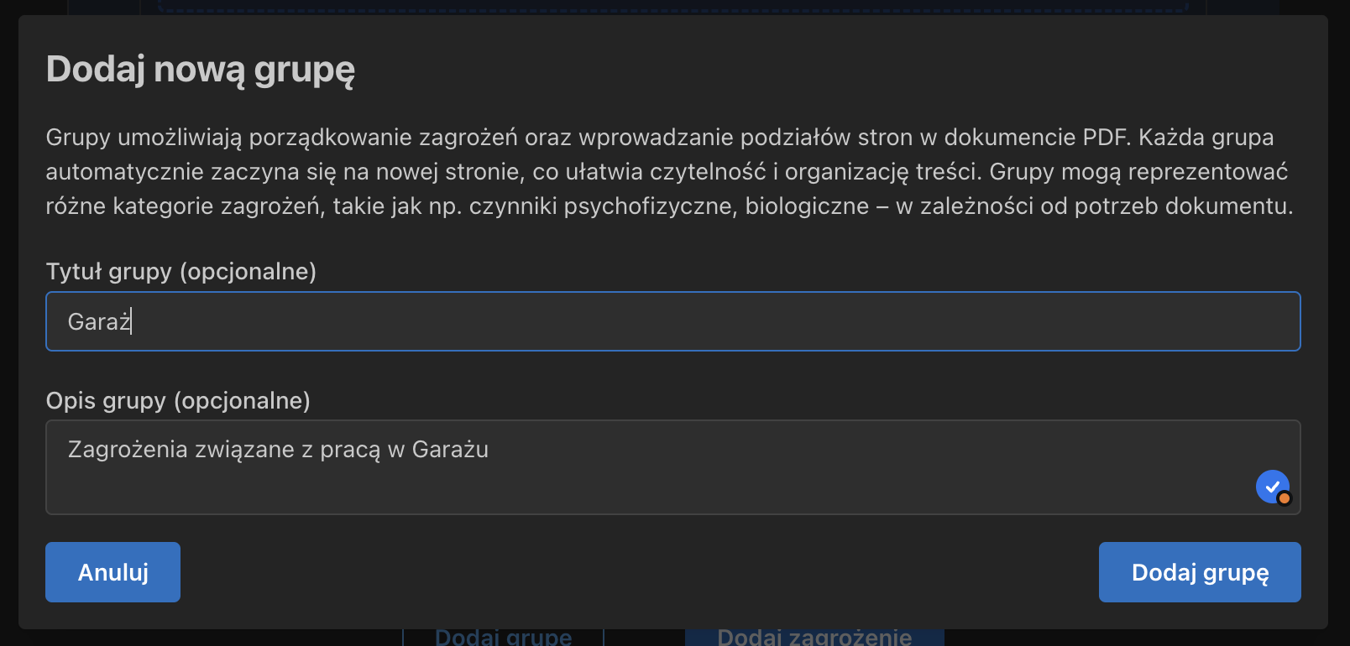Click the orange dot on the checkmark badge
This screenshot has height=646, width=1350.
coord(1284,498)
